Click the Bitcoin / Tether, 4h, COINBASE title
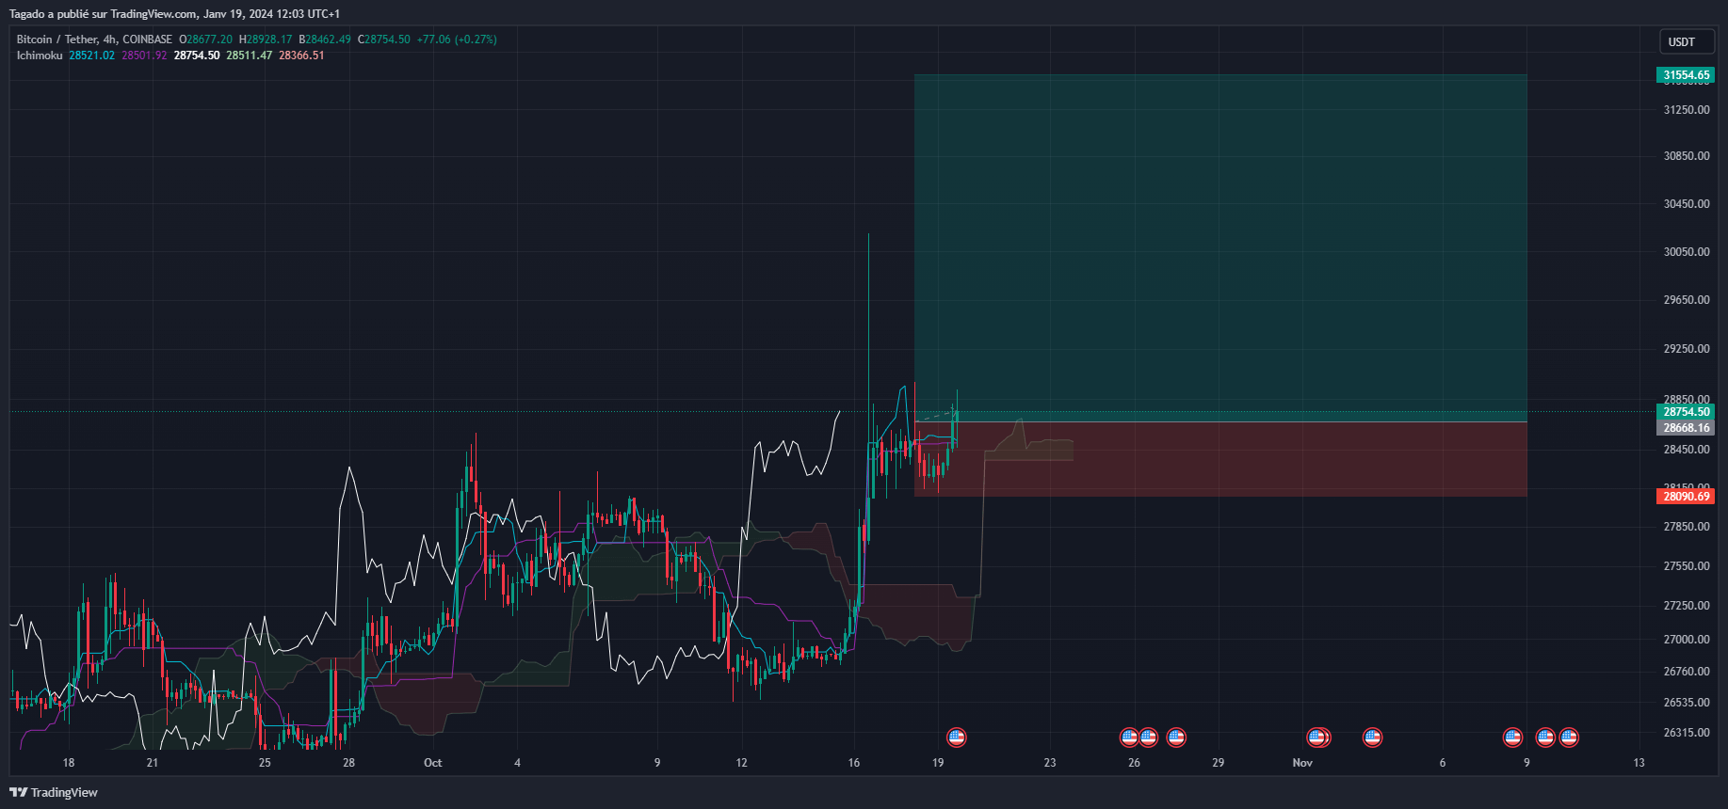 (94, 40)
